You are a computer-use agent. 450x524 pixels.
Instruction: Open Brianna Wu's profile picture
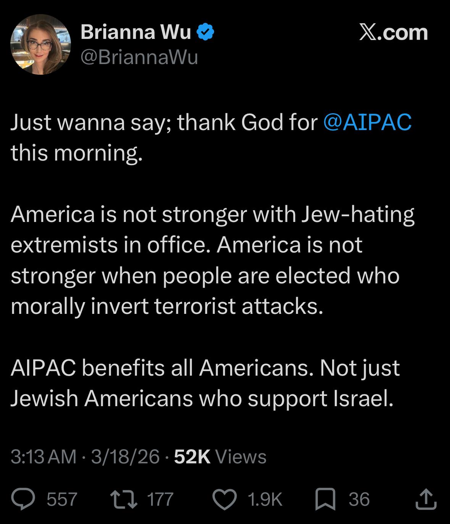click(40, 45)
